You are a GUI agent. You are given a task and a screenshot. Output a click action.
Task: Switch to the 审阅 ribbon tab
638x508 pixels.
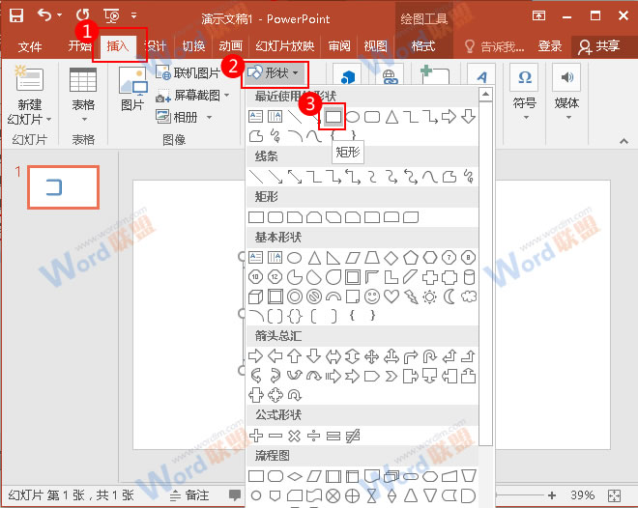339,46
